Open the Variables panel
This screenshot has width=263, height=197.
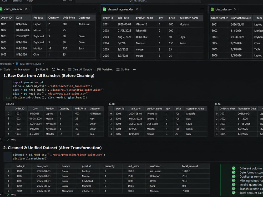(x=105, y=70)
